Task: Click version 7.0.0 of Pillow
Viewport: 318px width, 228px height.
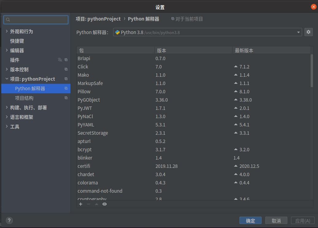Action: point(160,92)
